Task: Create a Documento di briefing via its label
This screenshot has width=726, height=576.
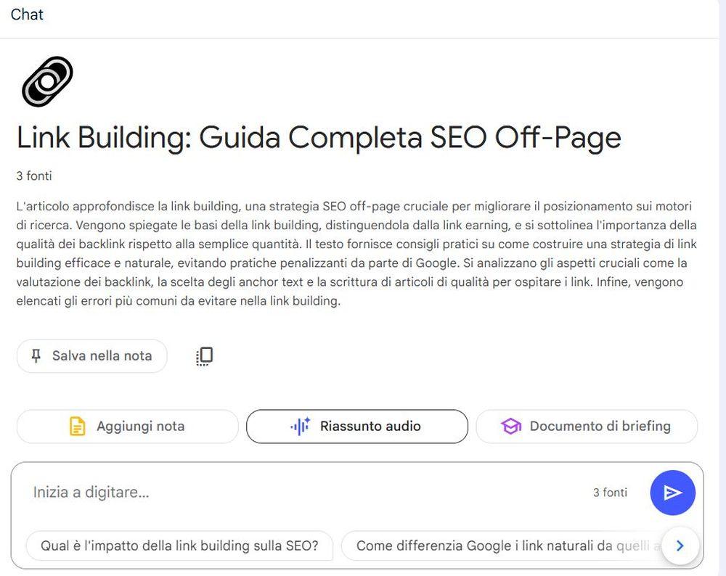Action: click(600, 427)
